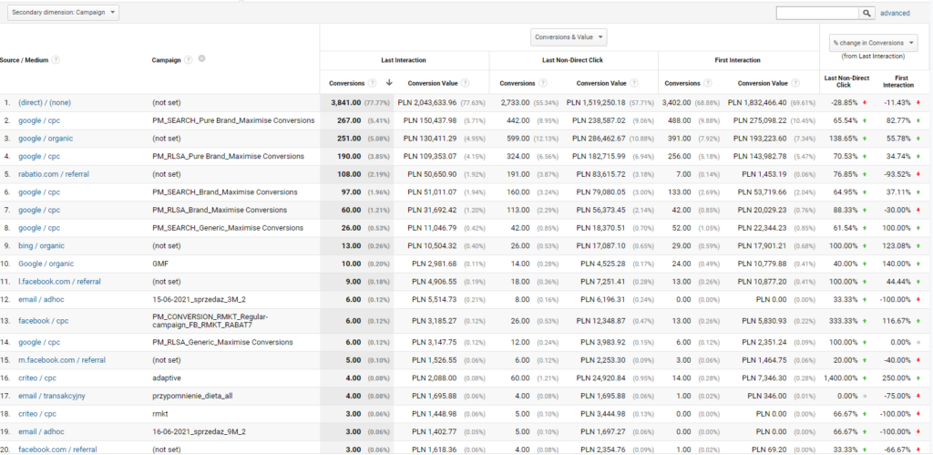
Task: Open m.facebook.com / referral link
Action: pos(62,359)
